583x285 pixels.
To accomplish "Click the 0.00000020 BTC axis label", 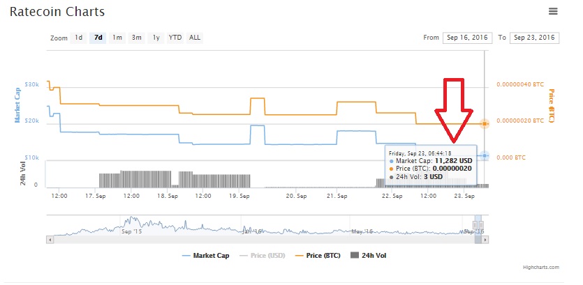I will click(x=520, y=121).
